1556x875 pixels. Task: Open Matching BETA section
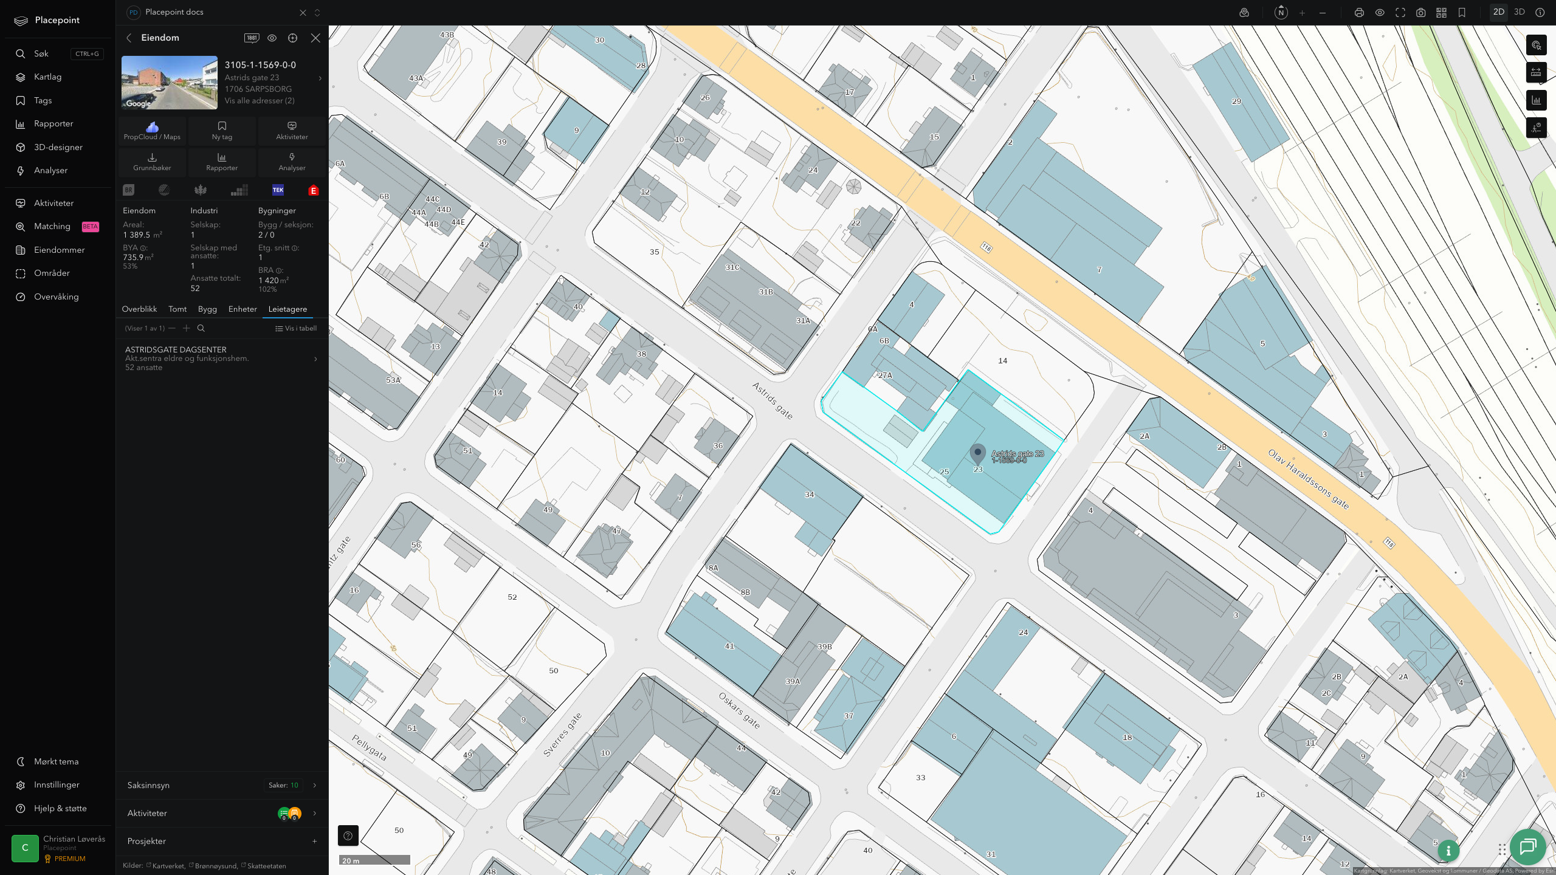[x=58, y=226]
